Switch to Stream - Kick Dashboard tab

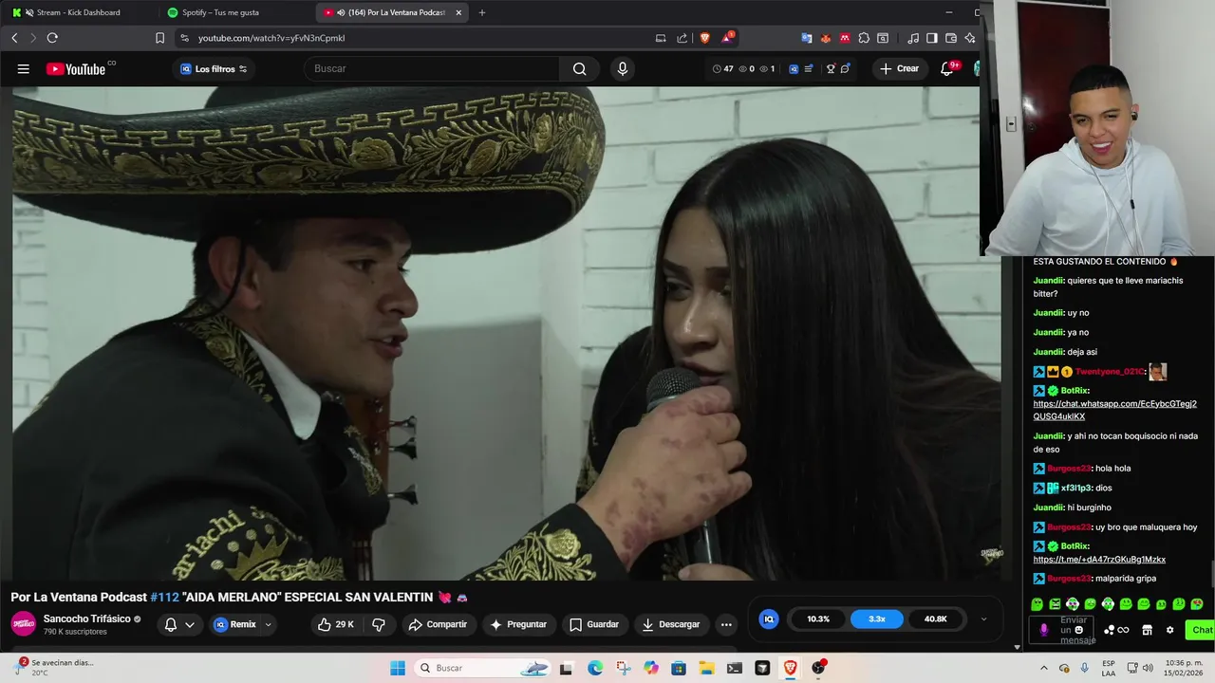tap(81, 12)
